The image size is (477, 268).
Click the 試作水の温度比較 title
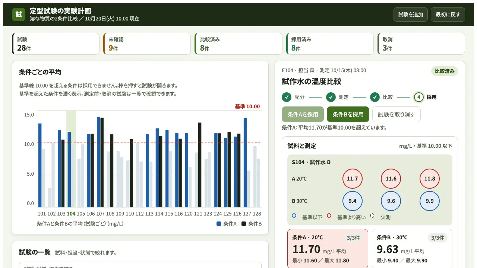(312, 82)
